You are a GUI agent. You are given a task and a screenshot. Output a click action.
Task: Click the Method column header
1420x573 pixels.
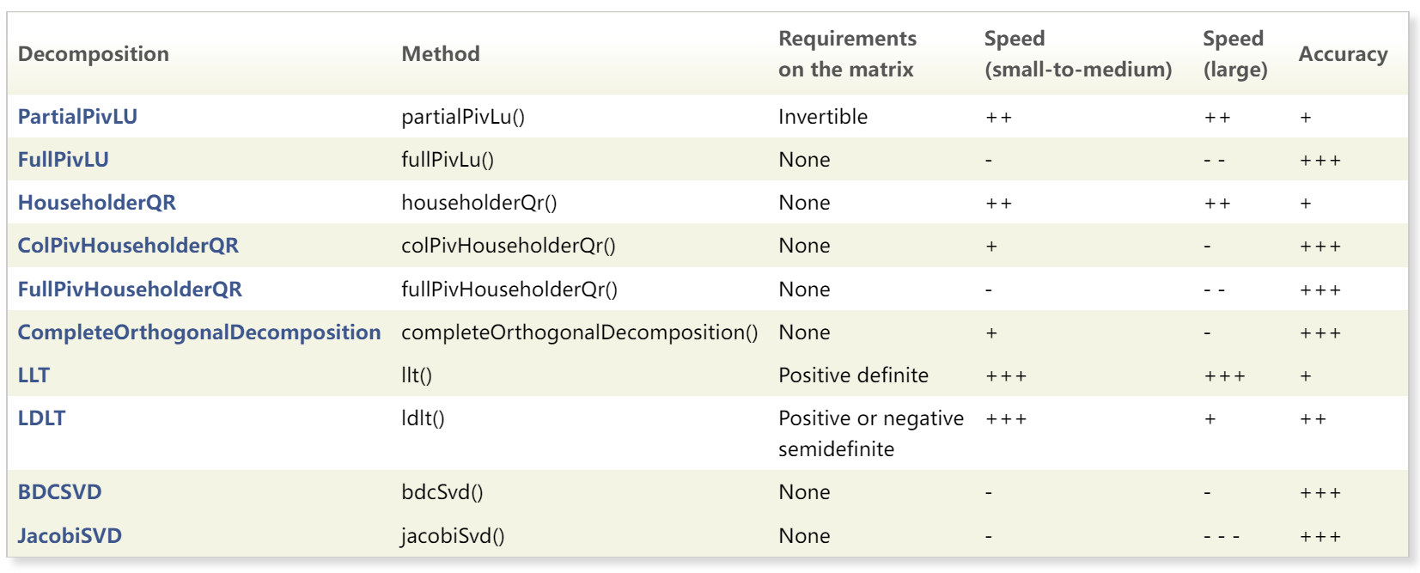click(x=441, y=54)
